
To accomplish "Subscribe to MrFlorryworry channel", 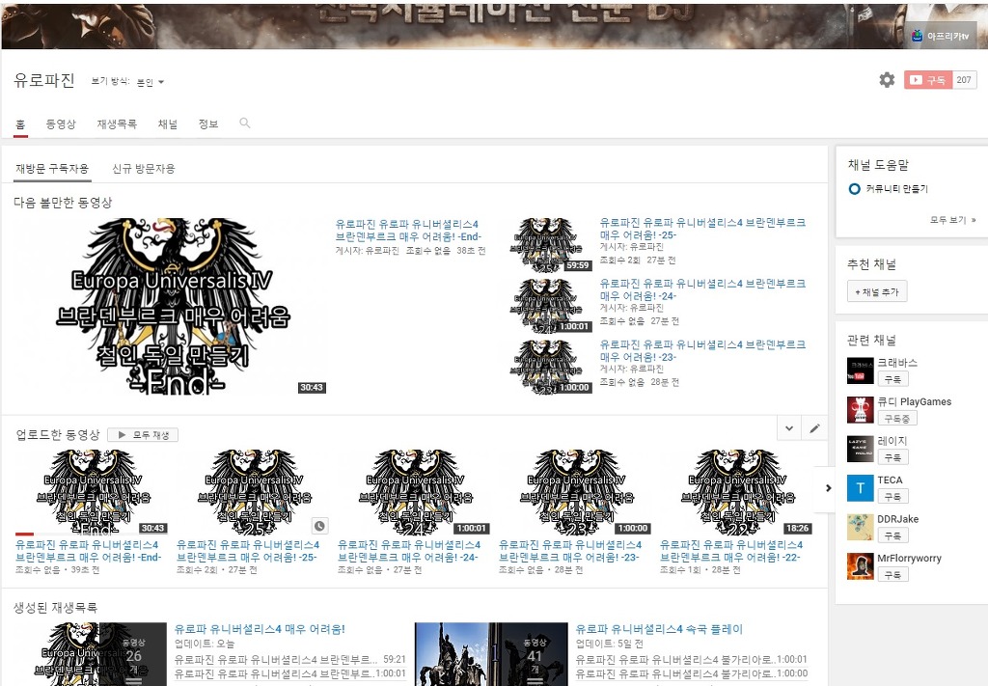I will click(892, 574).
